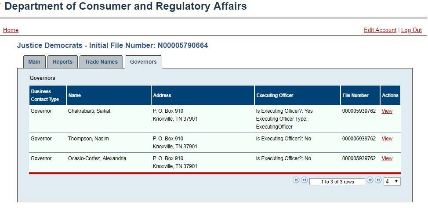Image resolution: width=428 pixels, height=208 pixels.
Task: View Ocasio-Cortez, Alexandria governor record
Action: point(387,158)
